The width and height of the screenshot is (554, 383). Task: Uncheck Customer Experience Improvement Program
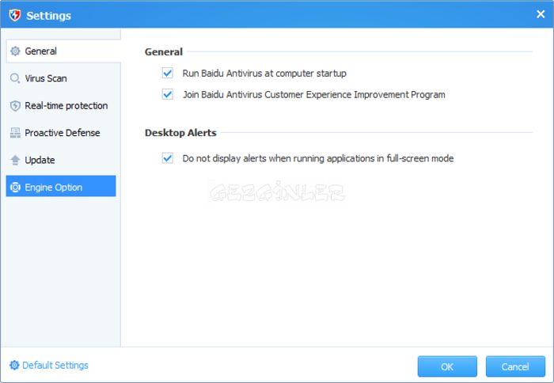(168, 94)
